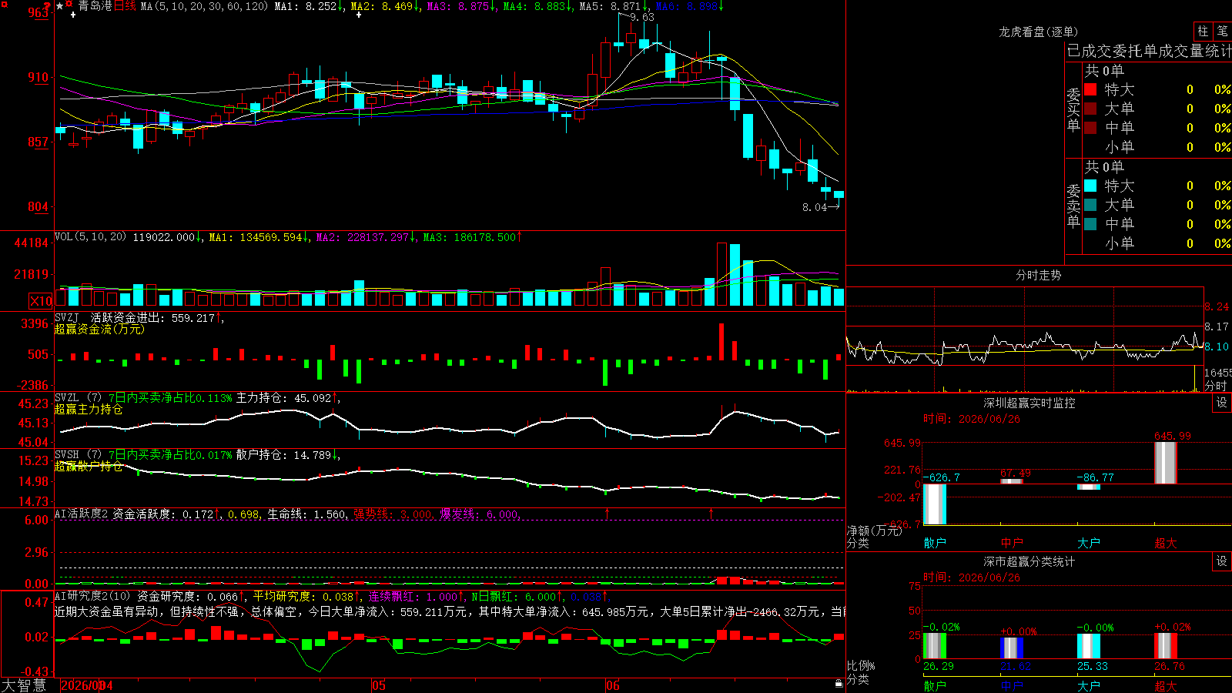The width and height of the screenshot is (1232, 693).
Task: Click the teal 大单 sell order swatch
Action: coord(1090,205)
